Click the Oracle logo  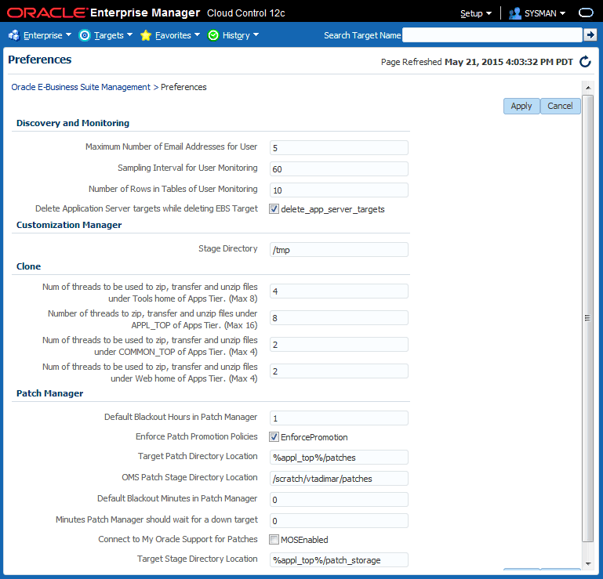click(46, 13)
